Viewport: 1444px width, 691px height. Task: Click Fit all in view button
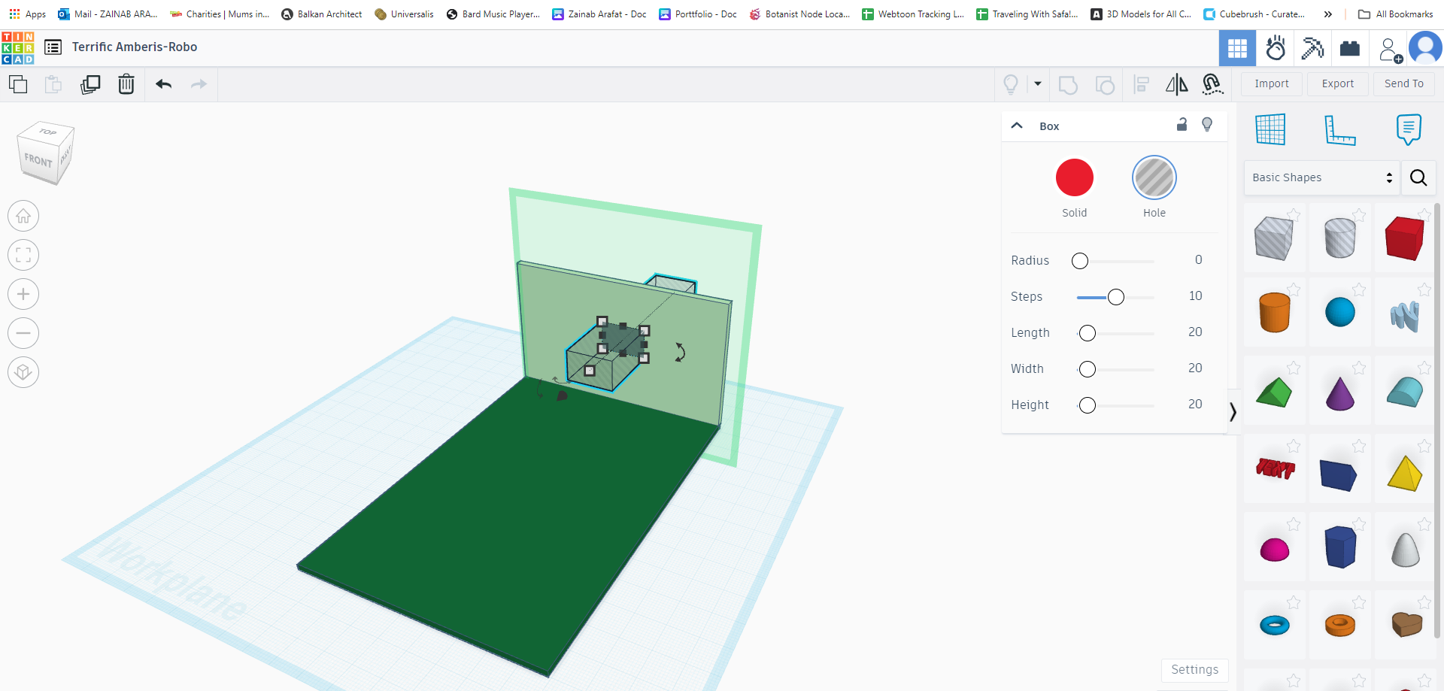(x=23, y=256)
